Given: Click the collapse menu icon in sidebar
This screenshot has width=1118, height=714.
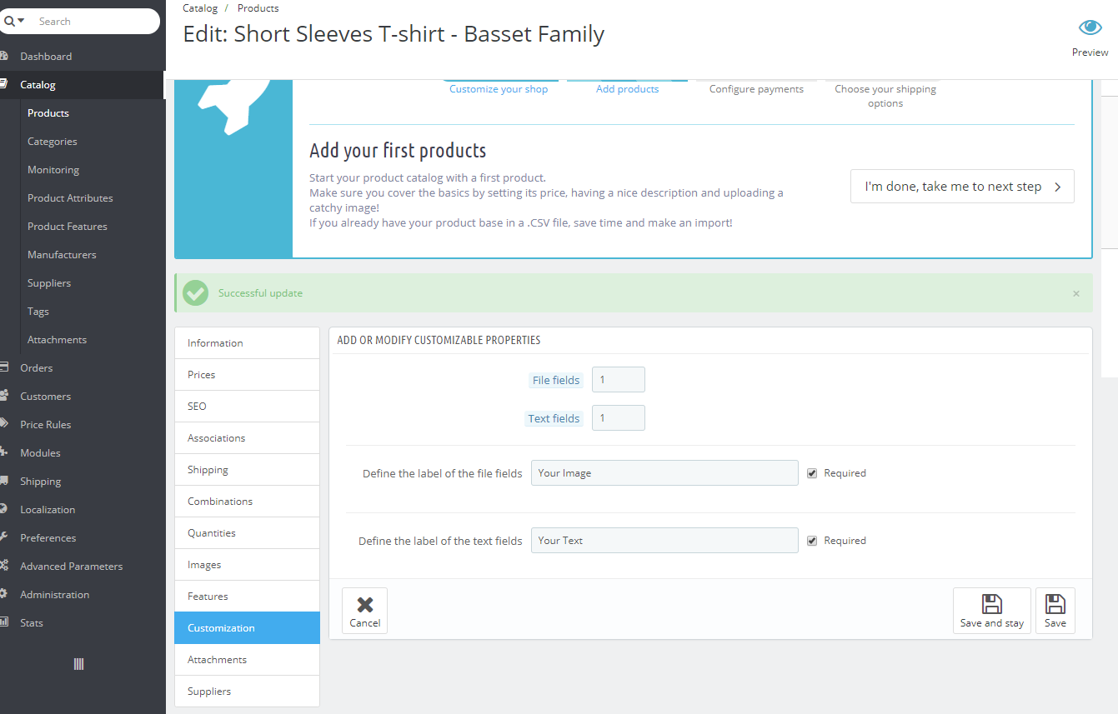Looking at the screenshot, I should coord(78,664).
